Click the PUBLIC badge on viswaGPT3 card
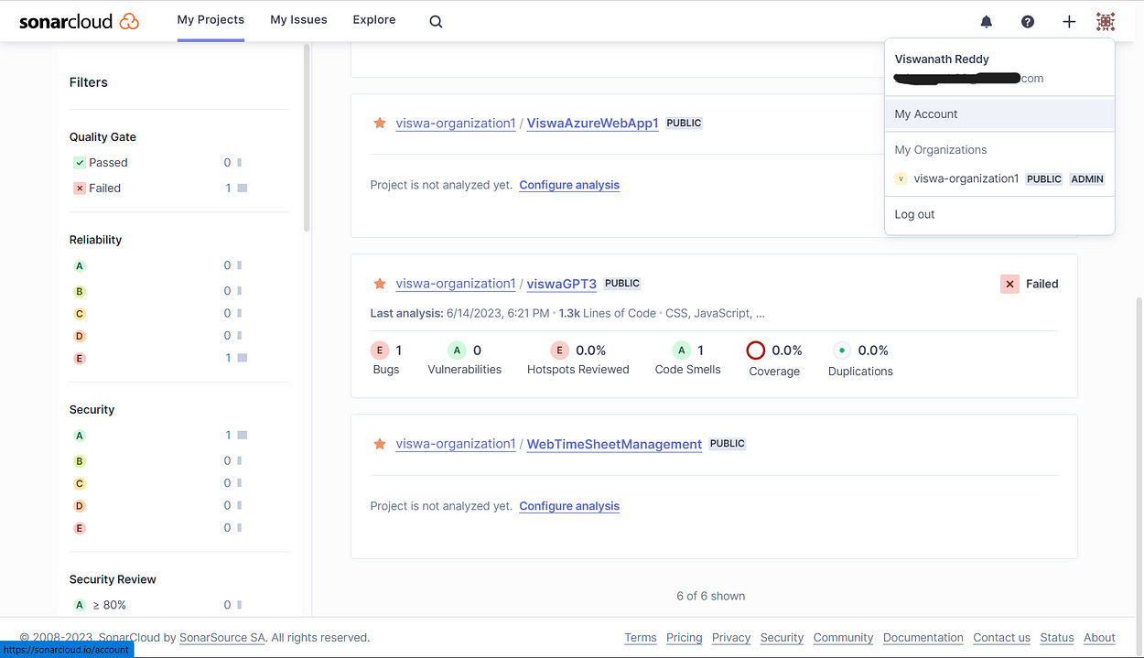Screen dimensions: 1144x658 click(622, 284)
